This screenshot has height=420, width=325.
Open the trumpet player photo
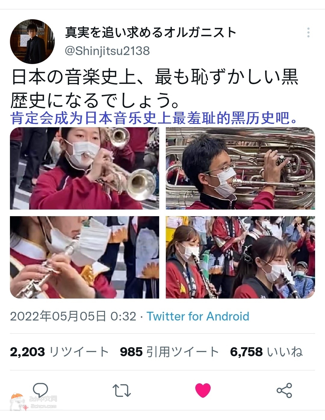(x=85, y=168)
